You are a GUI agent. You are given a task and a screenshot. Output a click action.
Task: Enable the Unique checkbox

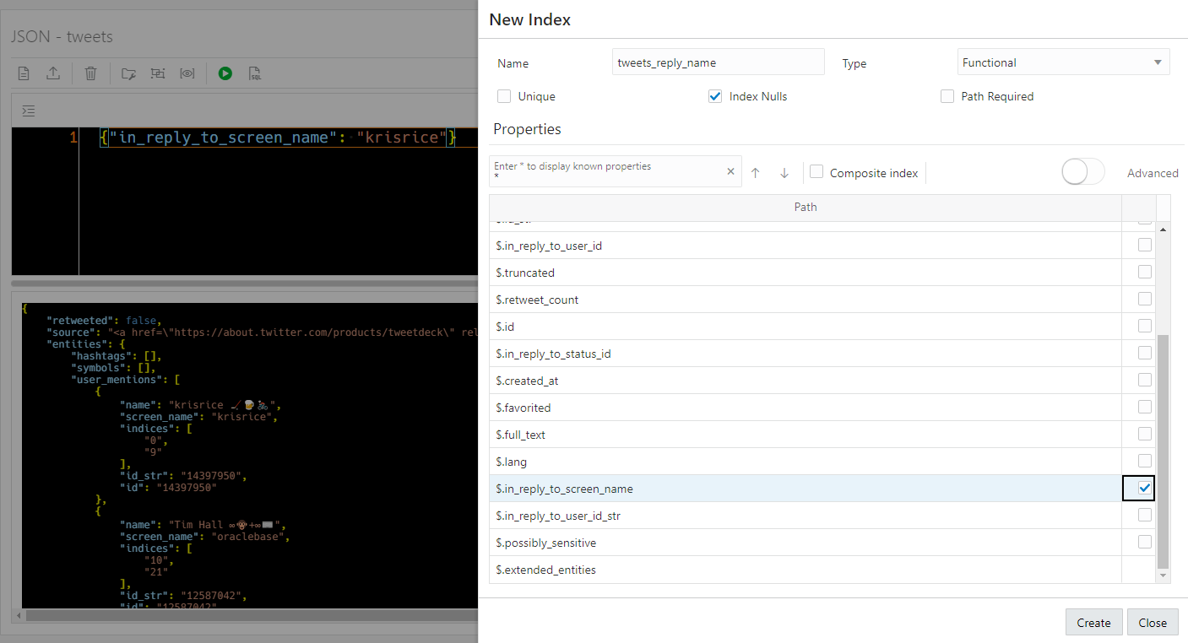(504, 96)
